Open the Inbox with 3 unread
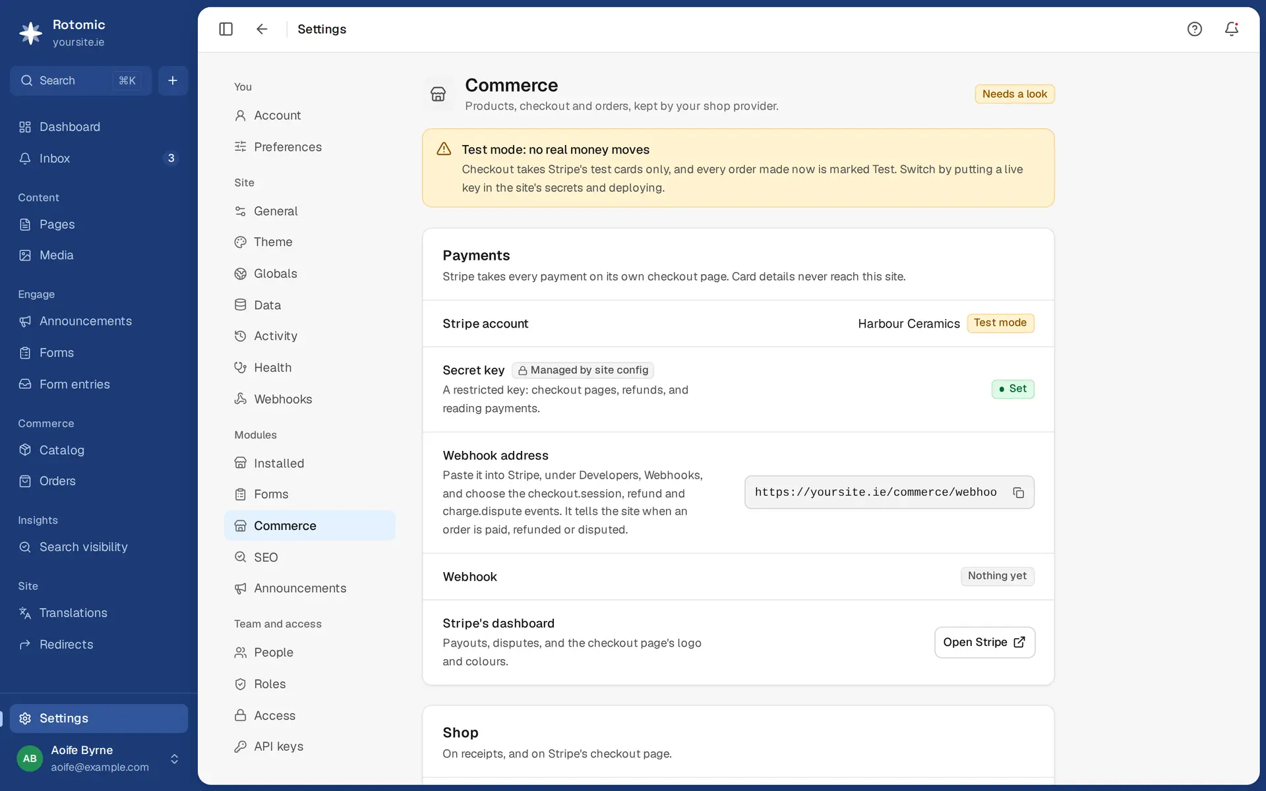Viewport: 1266px width, 791px height. point(99,158)
